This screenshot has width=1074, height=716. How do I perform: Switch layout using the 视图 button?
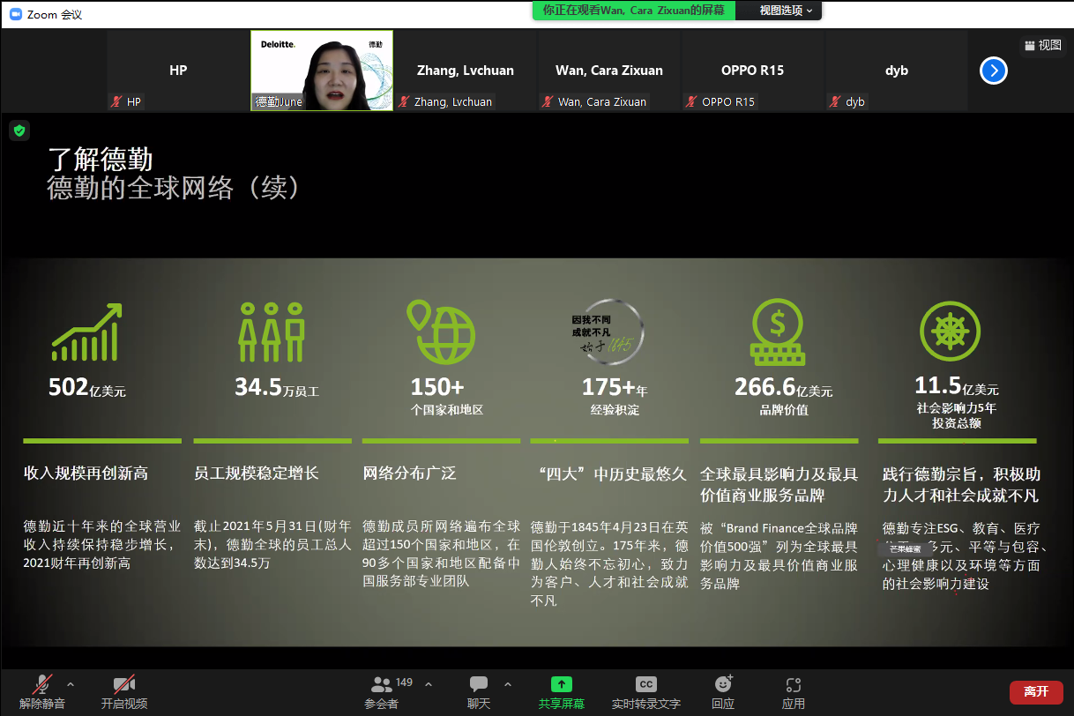point(1041,46)
